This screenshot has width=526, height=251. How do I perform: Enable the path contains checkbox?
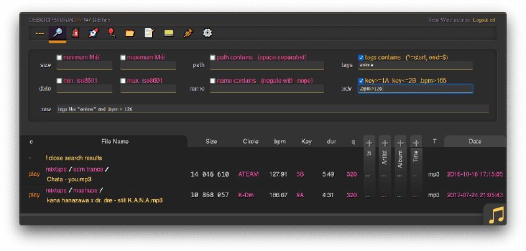pos(212,58)
